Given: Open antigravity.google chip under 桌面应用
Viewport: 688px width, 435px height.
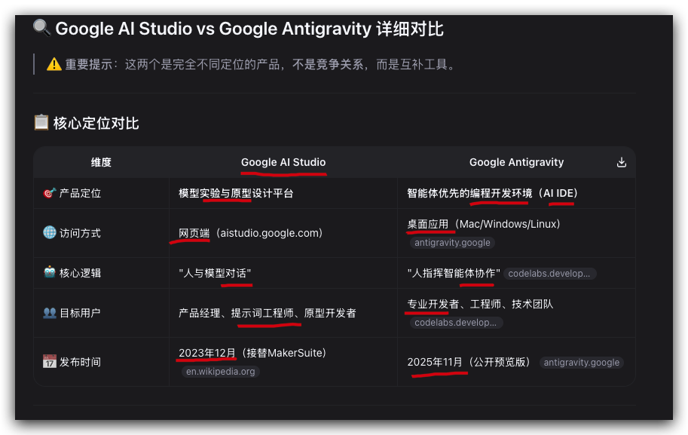Looking at the screenshot, I should (x=452, y=243).
